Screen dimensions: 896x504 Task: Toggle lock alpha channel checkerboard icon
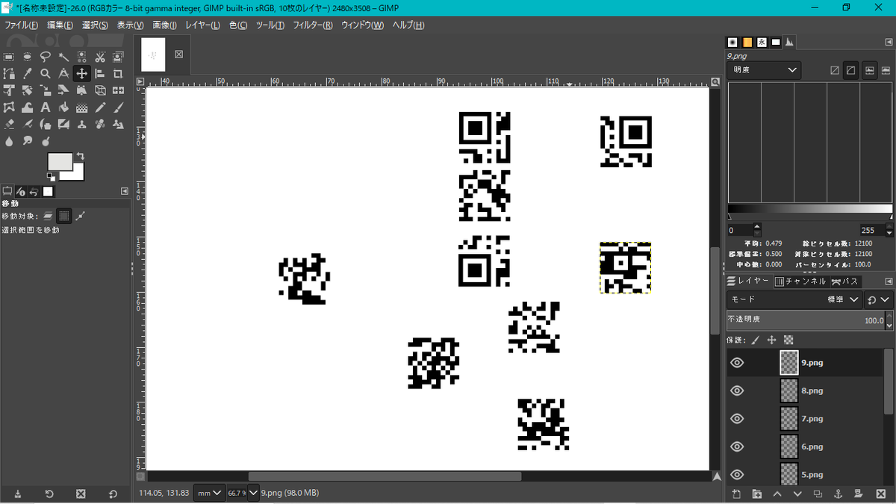788,340
